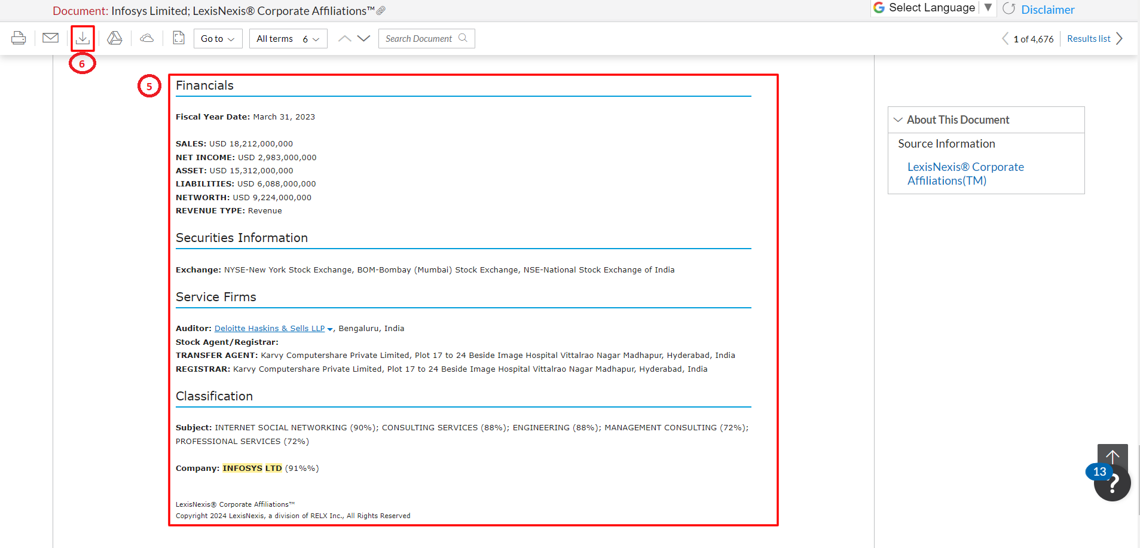Open LexisNexis Corporate Affiliations source link
This screenshot has height=548, width=1140.
[x=965, y=174]
